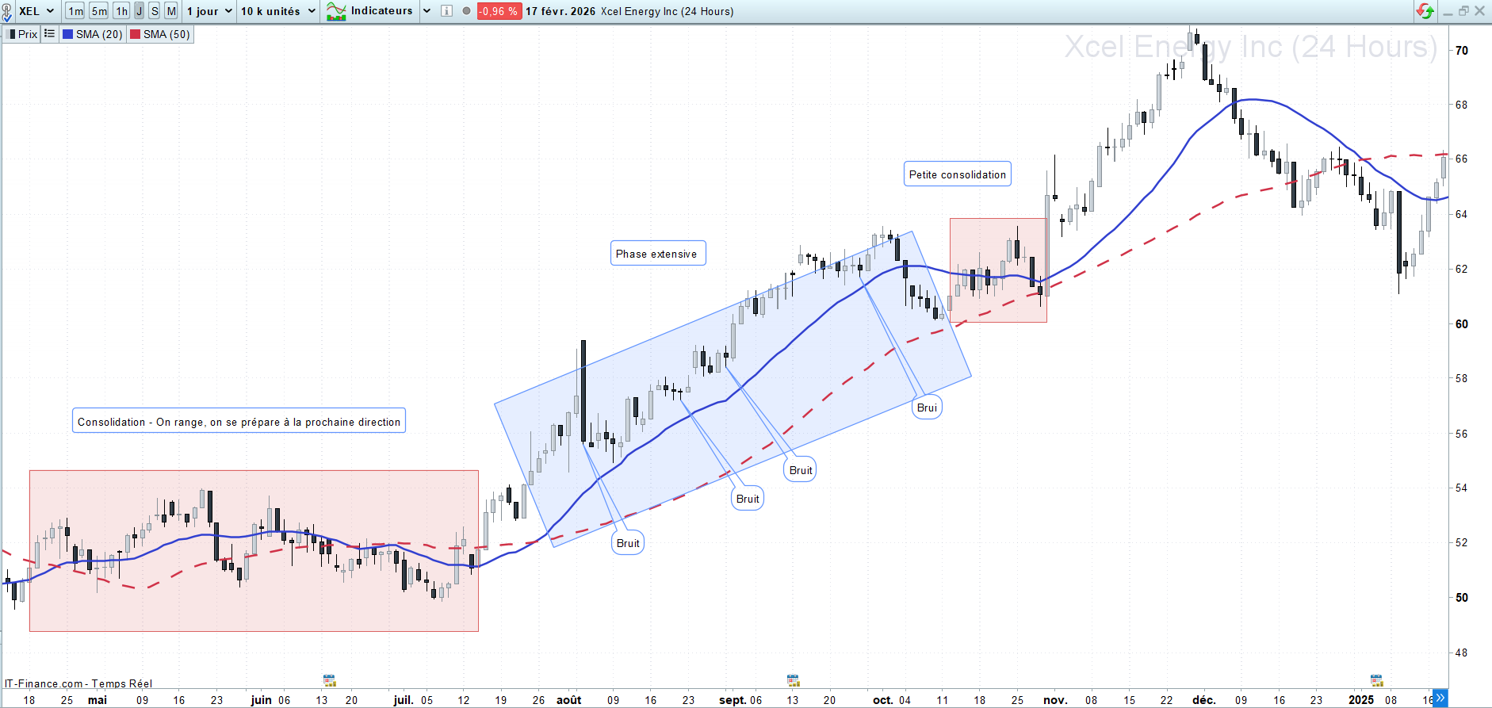1492x708 pixels.
Task: Click the Indicateurs chart icon
Action: [336, 11]
